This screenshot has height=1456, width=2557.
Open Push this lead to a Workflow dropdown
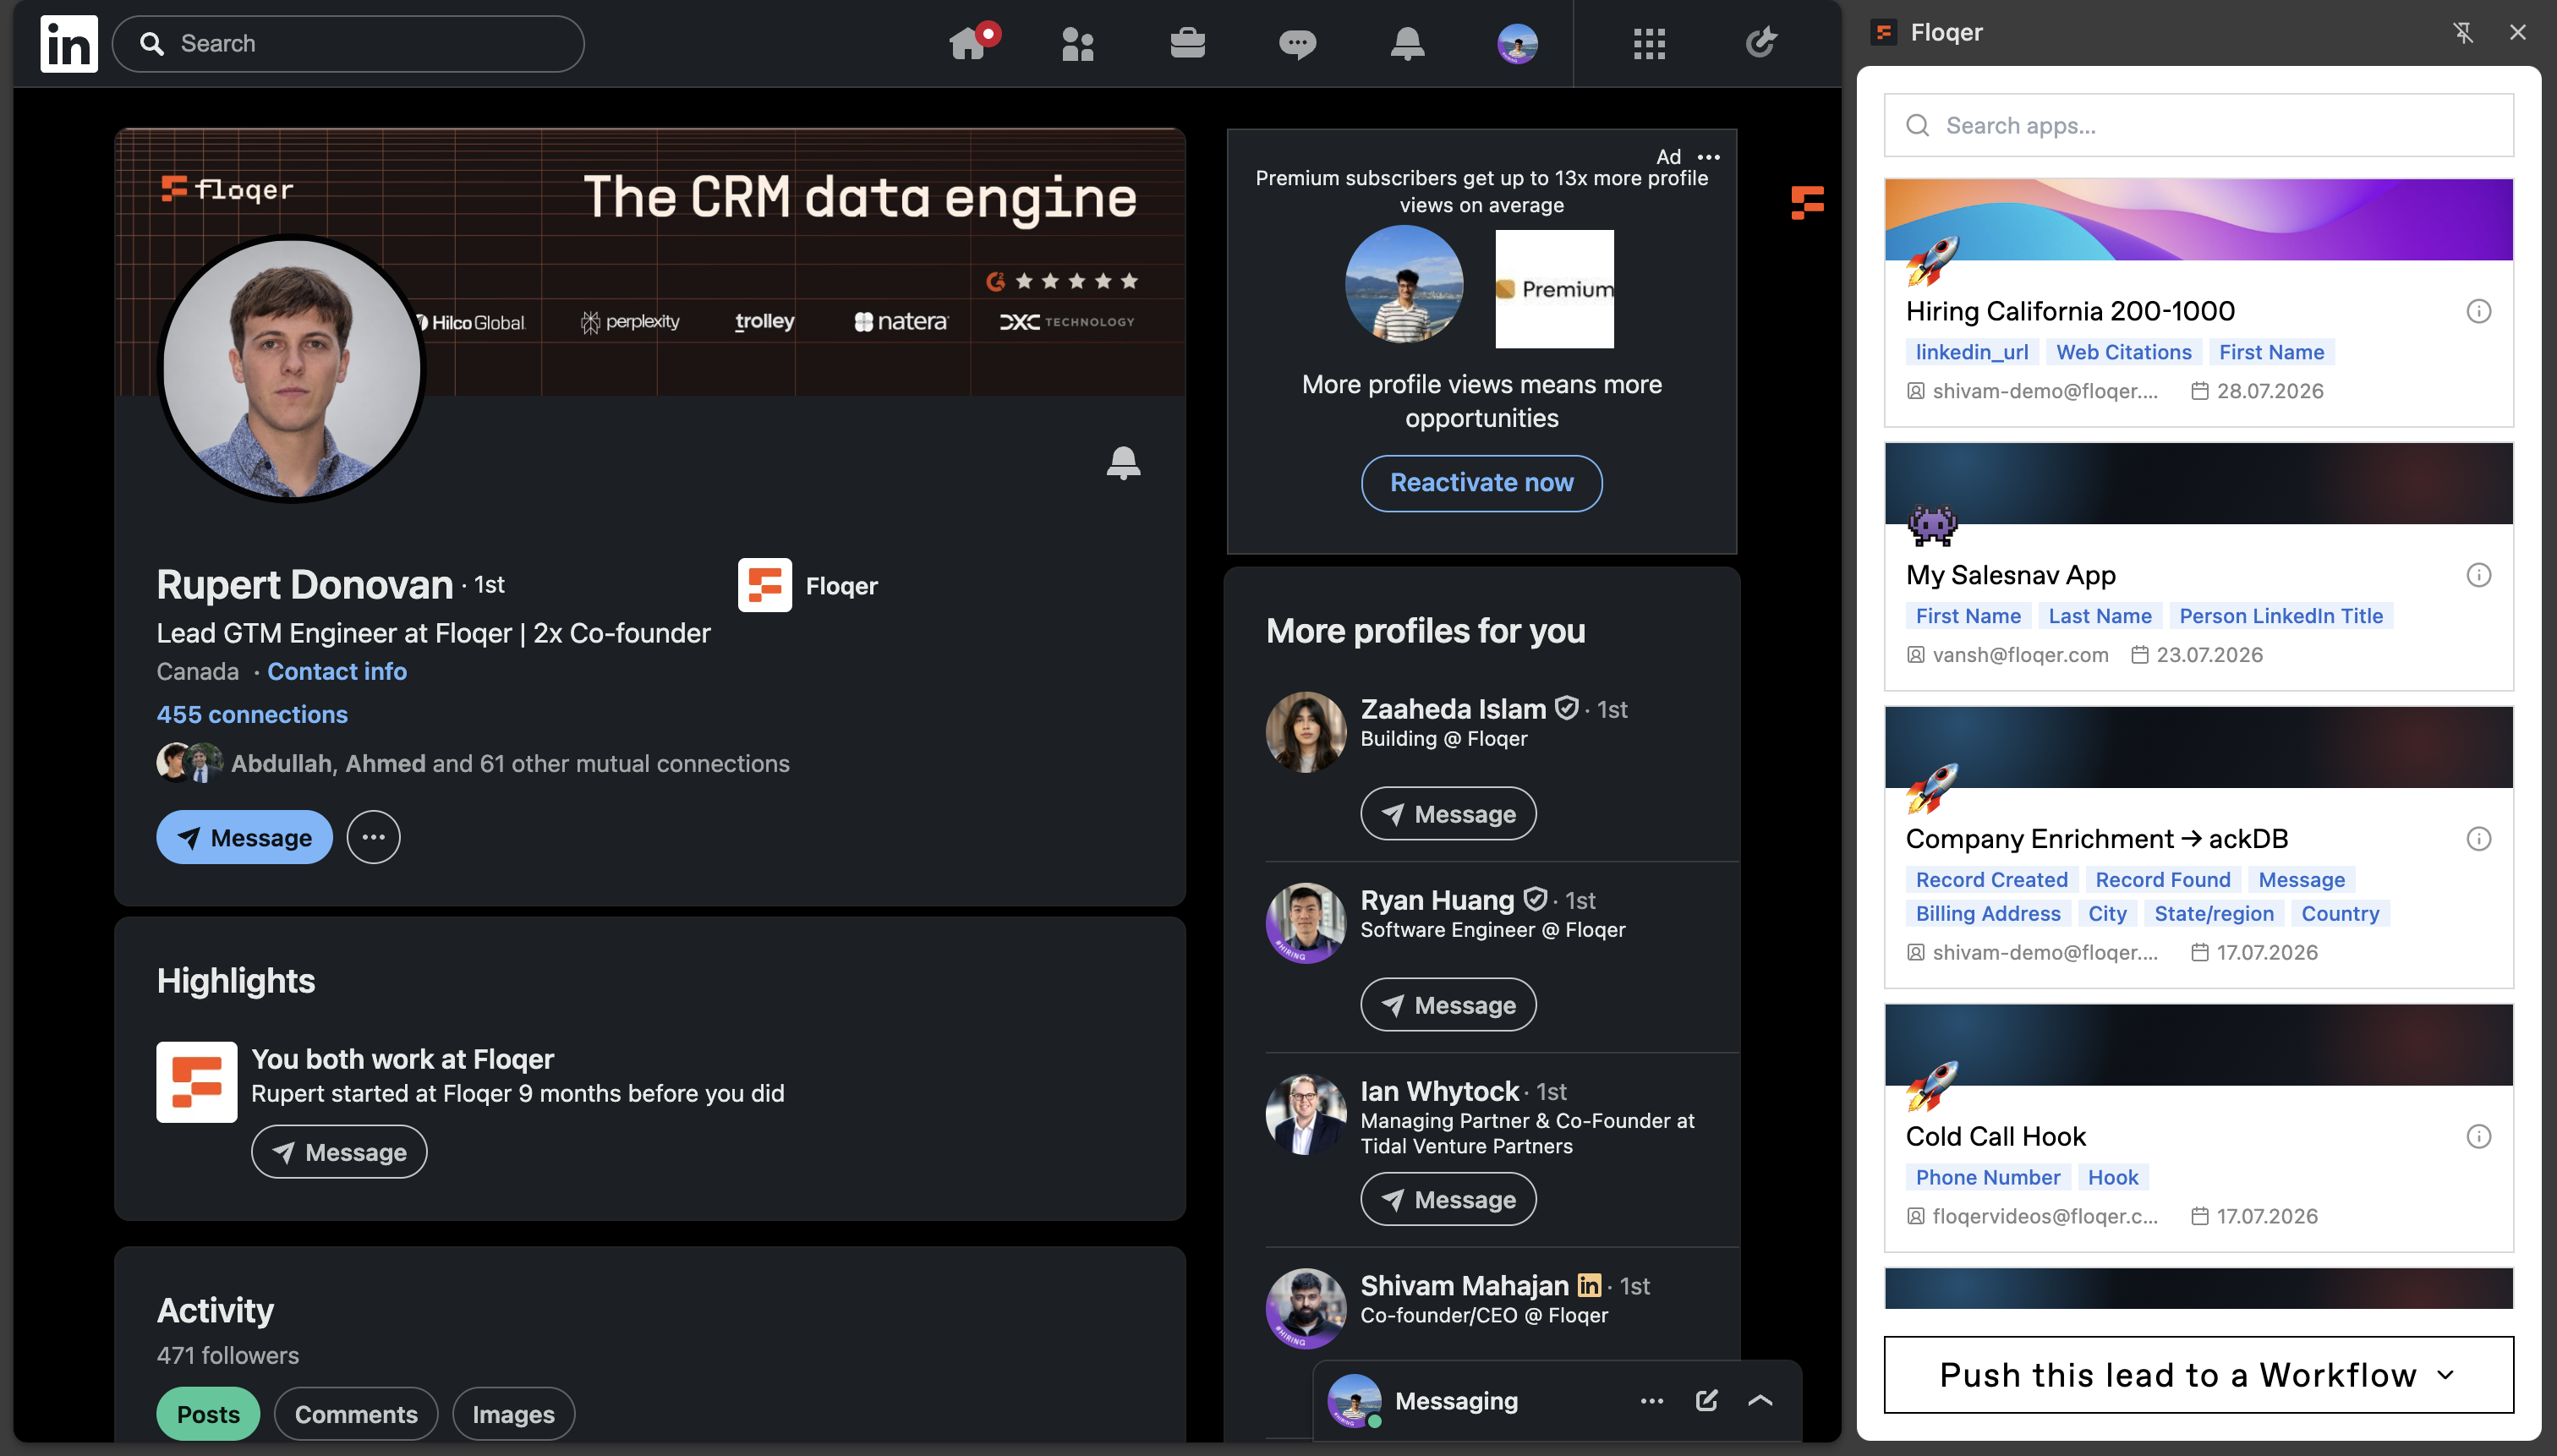2198,1375
